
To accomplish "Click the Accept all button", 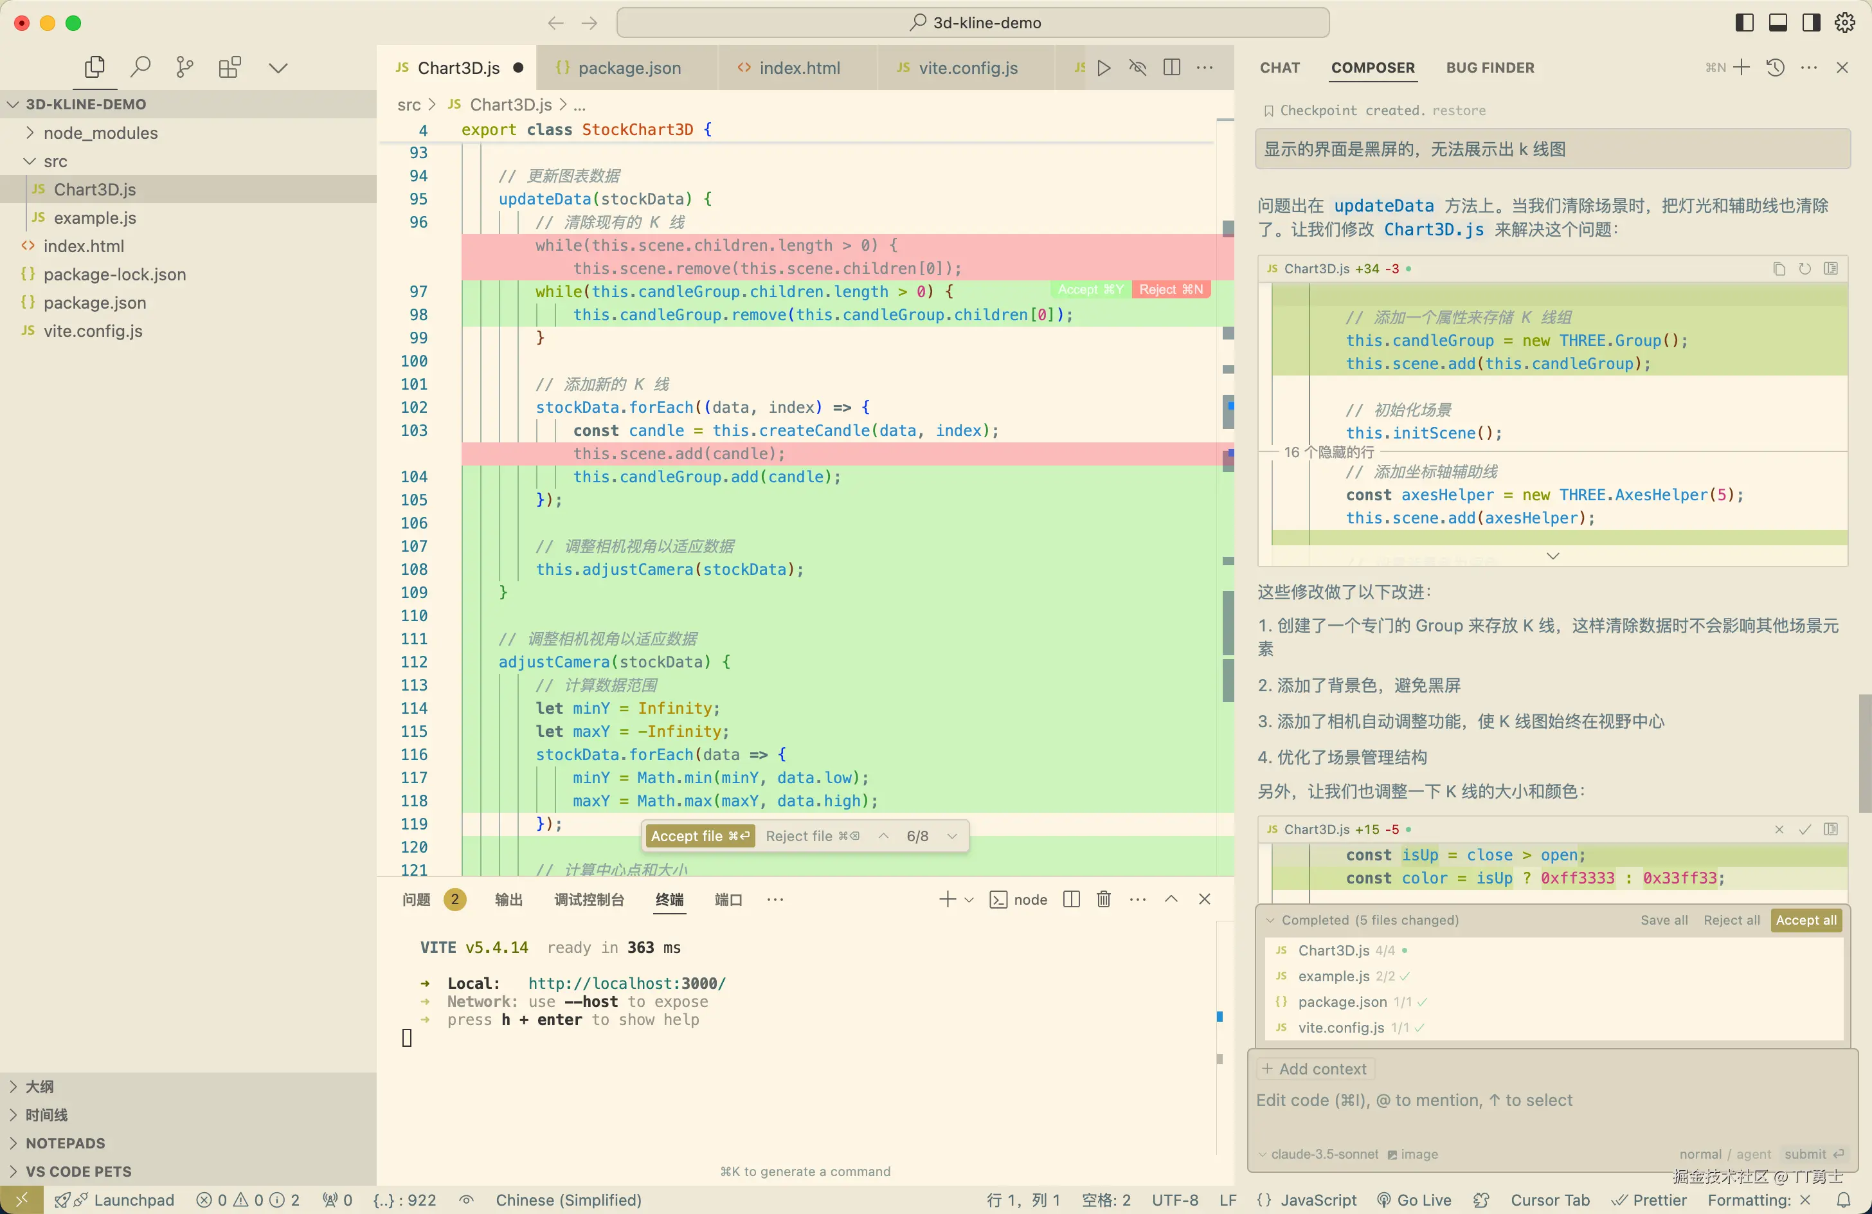I will pos(1805,920).
